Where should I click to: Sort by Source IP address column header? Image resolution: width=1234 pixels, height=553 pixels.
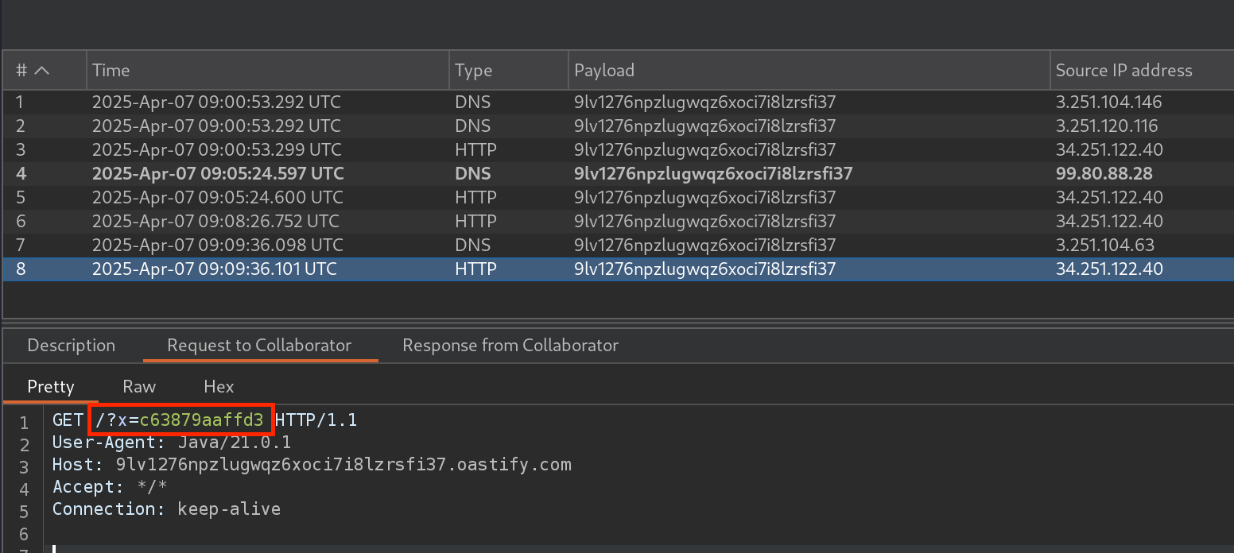click(x=1123, y=71)
